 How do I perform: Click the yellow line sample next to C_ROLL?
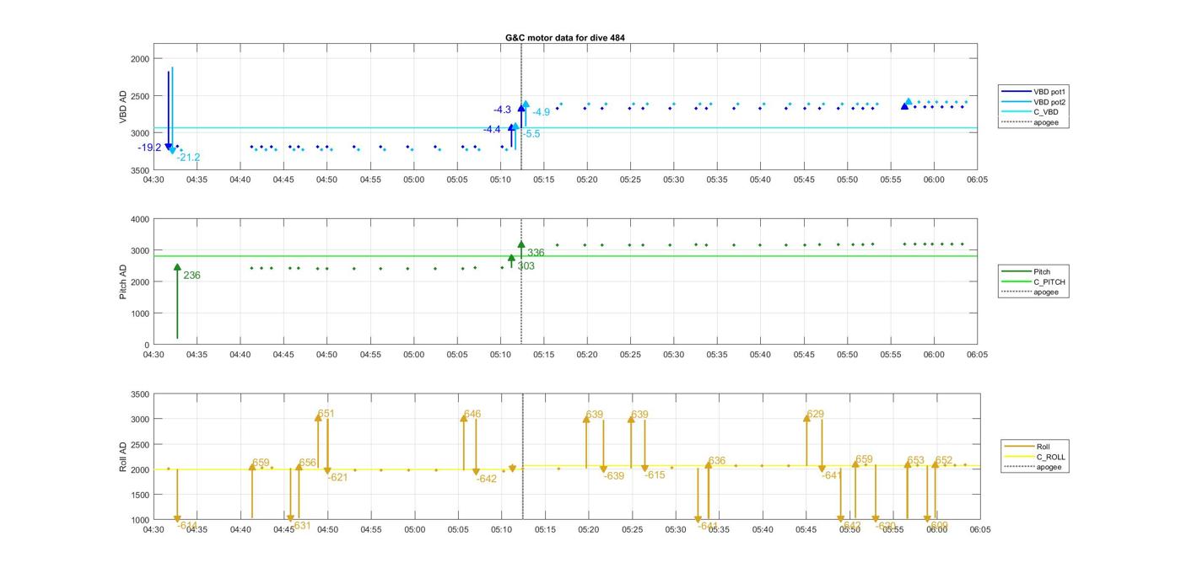[1017, 457]
